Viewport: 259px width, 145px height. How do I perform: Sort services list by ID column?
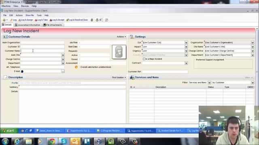pyautogui.click(x=142, y=87)
